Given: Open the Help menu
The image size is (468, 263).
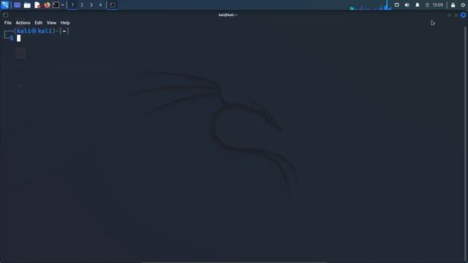Looking at the screenshot, I should 65,23.
